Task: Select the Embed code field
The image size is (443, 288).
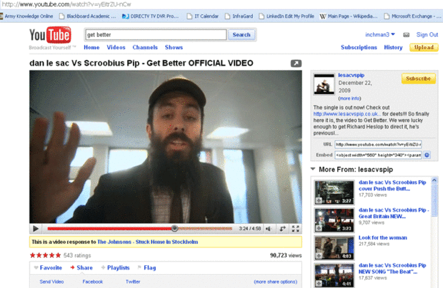Action: point(378,155)
